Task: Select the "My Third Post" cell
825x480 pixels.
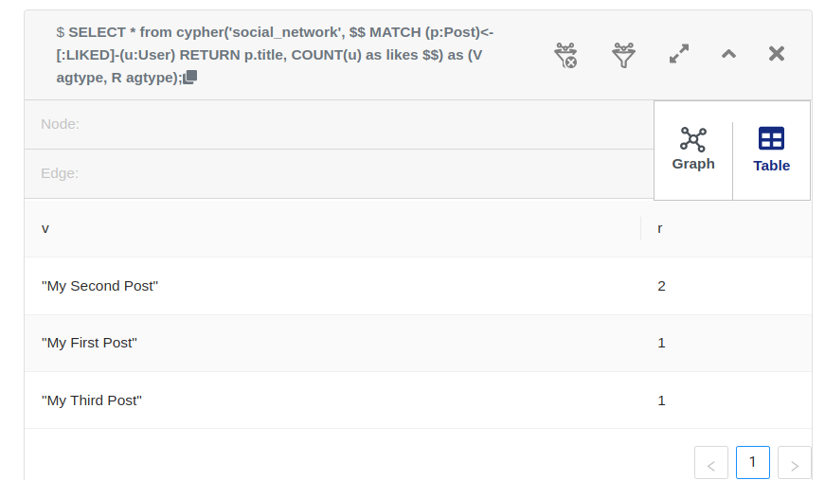Action: 91,400
